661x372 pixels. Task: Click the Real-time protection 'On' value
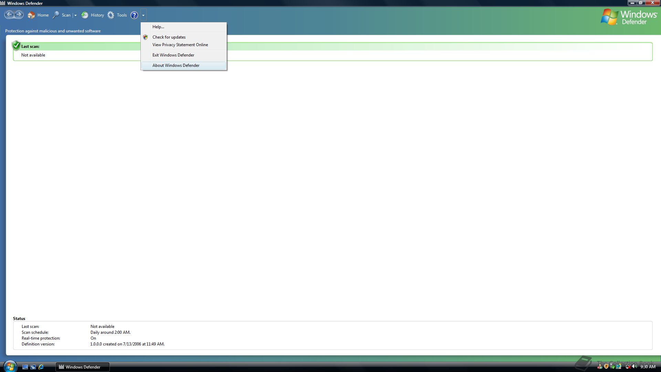(93, 338)
